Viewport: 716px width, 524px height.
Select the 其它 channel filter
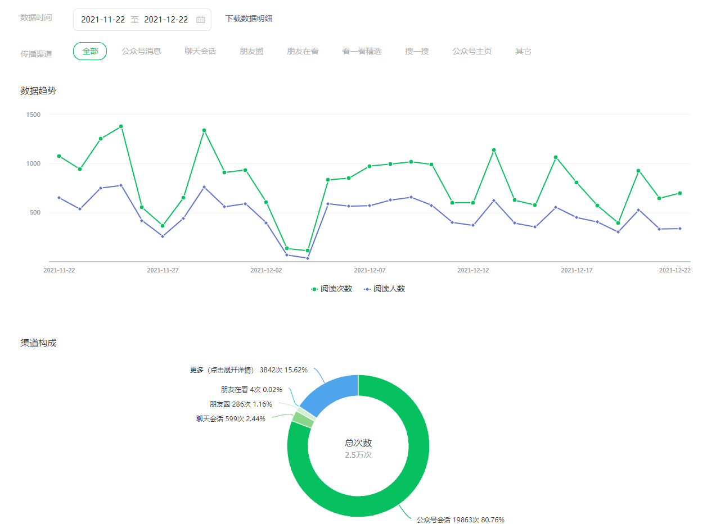click(523, 51)
